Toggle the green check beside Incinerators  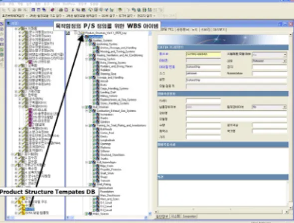(x=94, y=114)
